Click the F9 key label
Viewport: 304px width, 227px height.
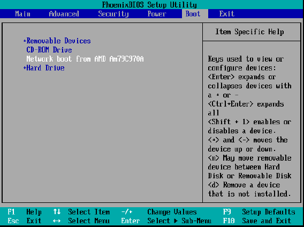tap(226, 211)
